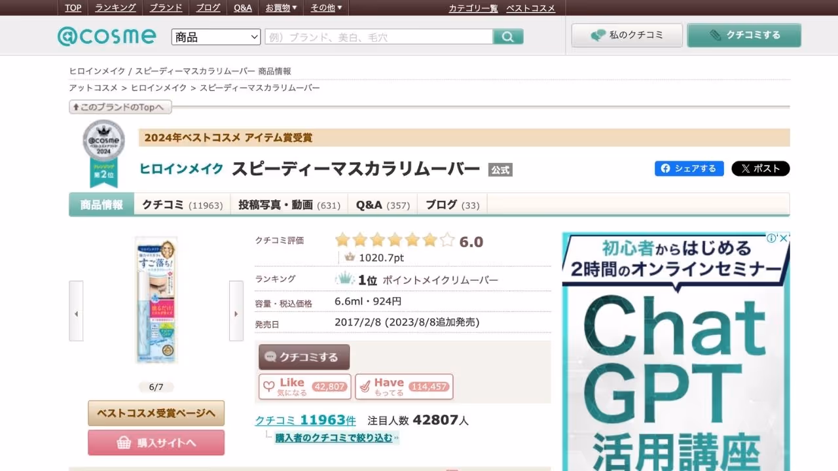Open the 購入サイトへ button
The height and width of the screenshot is (471, 838).
156,443
